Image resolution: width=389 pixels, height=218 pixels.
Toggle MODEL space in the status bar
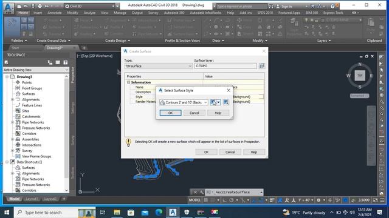click(x=194, y=200)
